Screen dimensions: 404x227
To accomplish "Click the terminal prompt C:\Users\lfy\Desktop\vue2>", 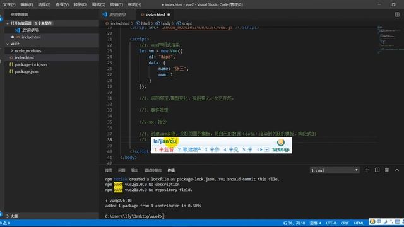I will [133, 216].
